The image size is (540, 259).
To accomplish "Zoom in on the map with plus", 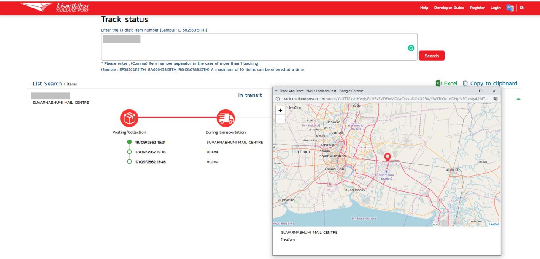I will [281, 111].
